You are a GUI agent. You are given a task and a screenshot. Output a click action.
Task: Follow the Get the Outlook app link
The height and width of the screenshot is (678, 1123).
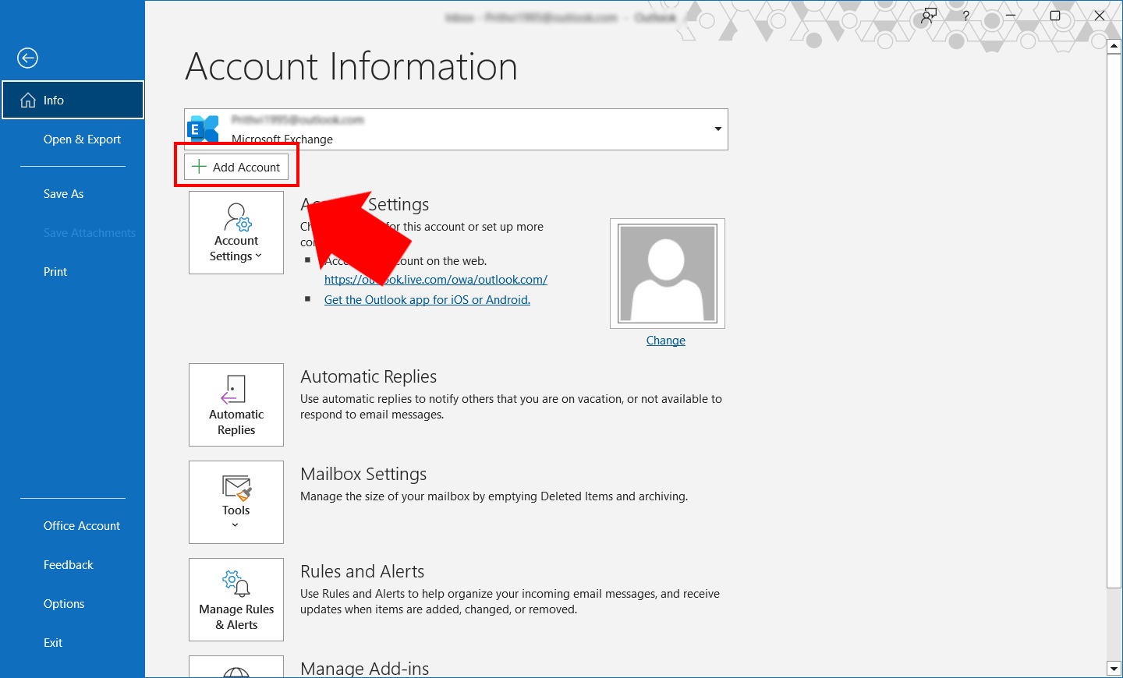click(427, 300)
